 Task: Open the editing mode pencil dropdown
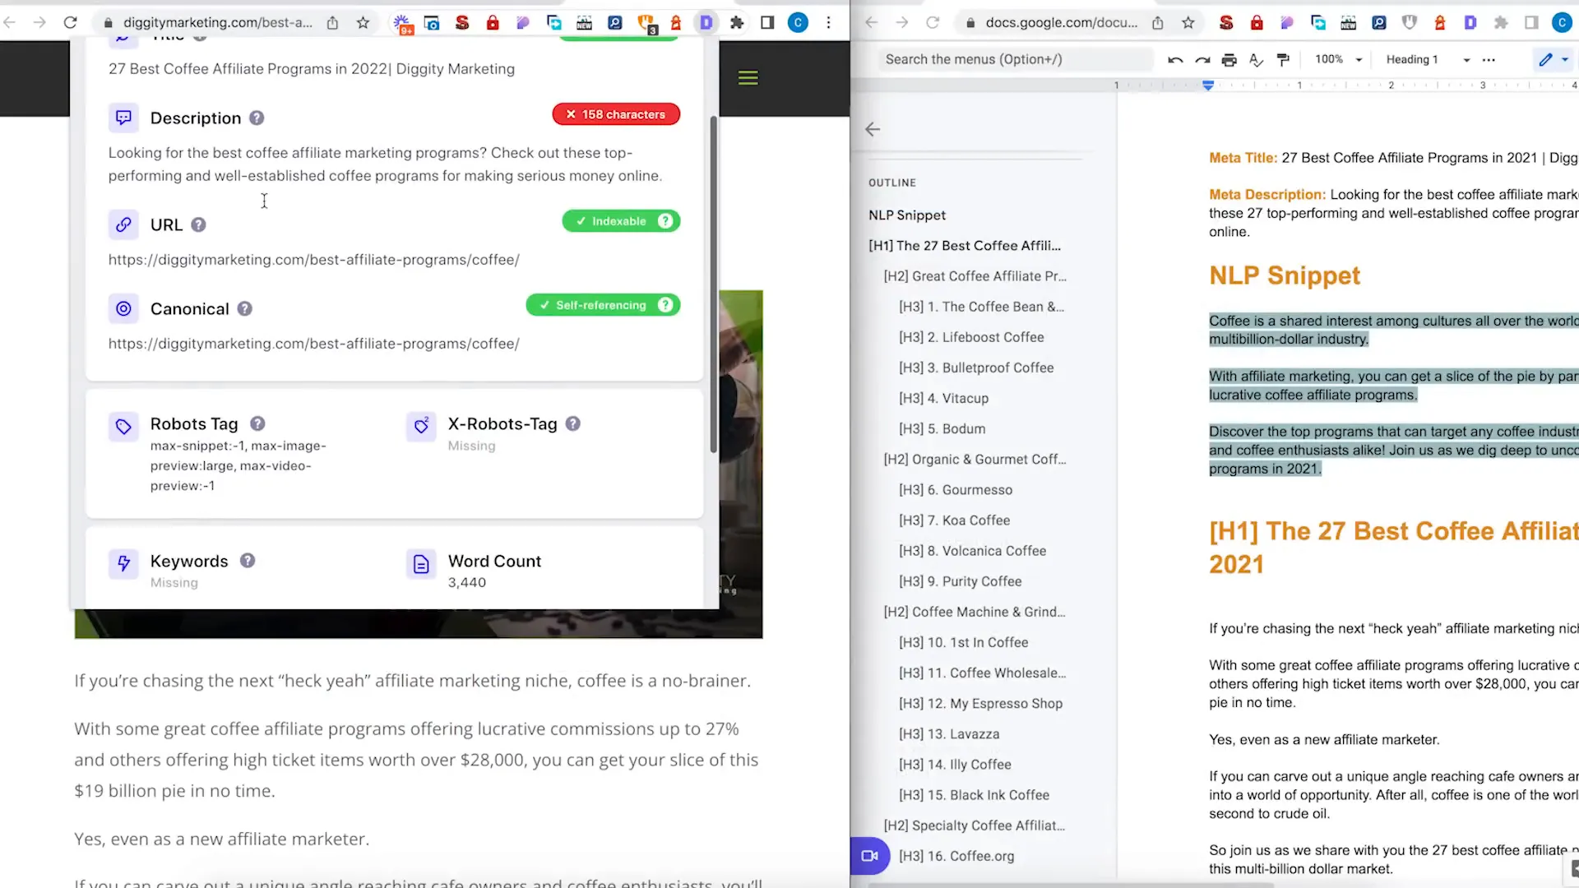(1554, 59)
